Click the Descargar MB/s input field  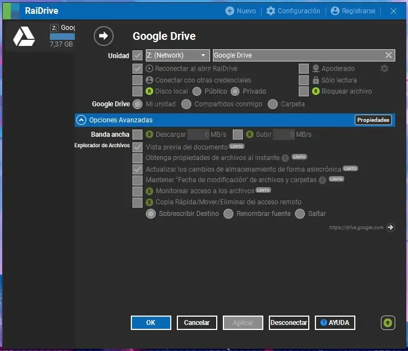point(198,135)
